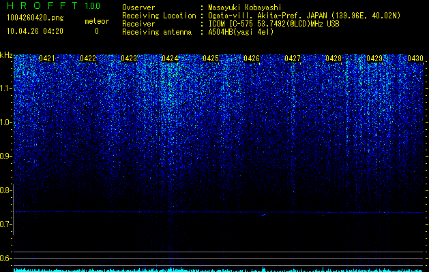The image size is (429, 272).
Task: Select the meteor count value 0
Action: 97,31
